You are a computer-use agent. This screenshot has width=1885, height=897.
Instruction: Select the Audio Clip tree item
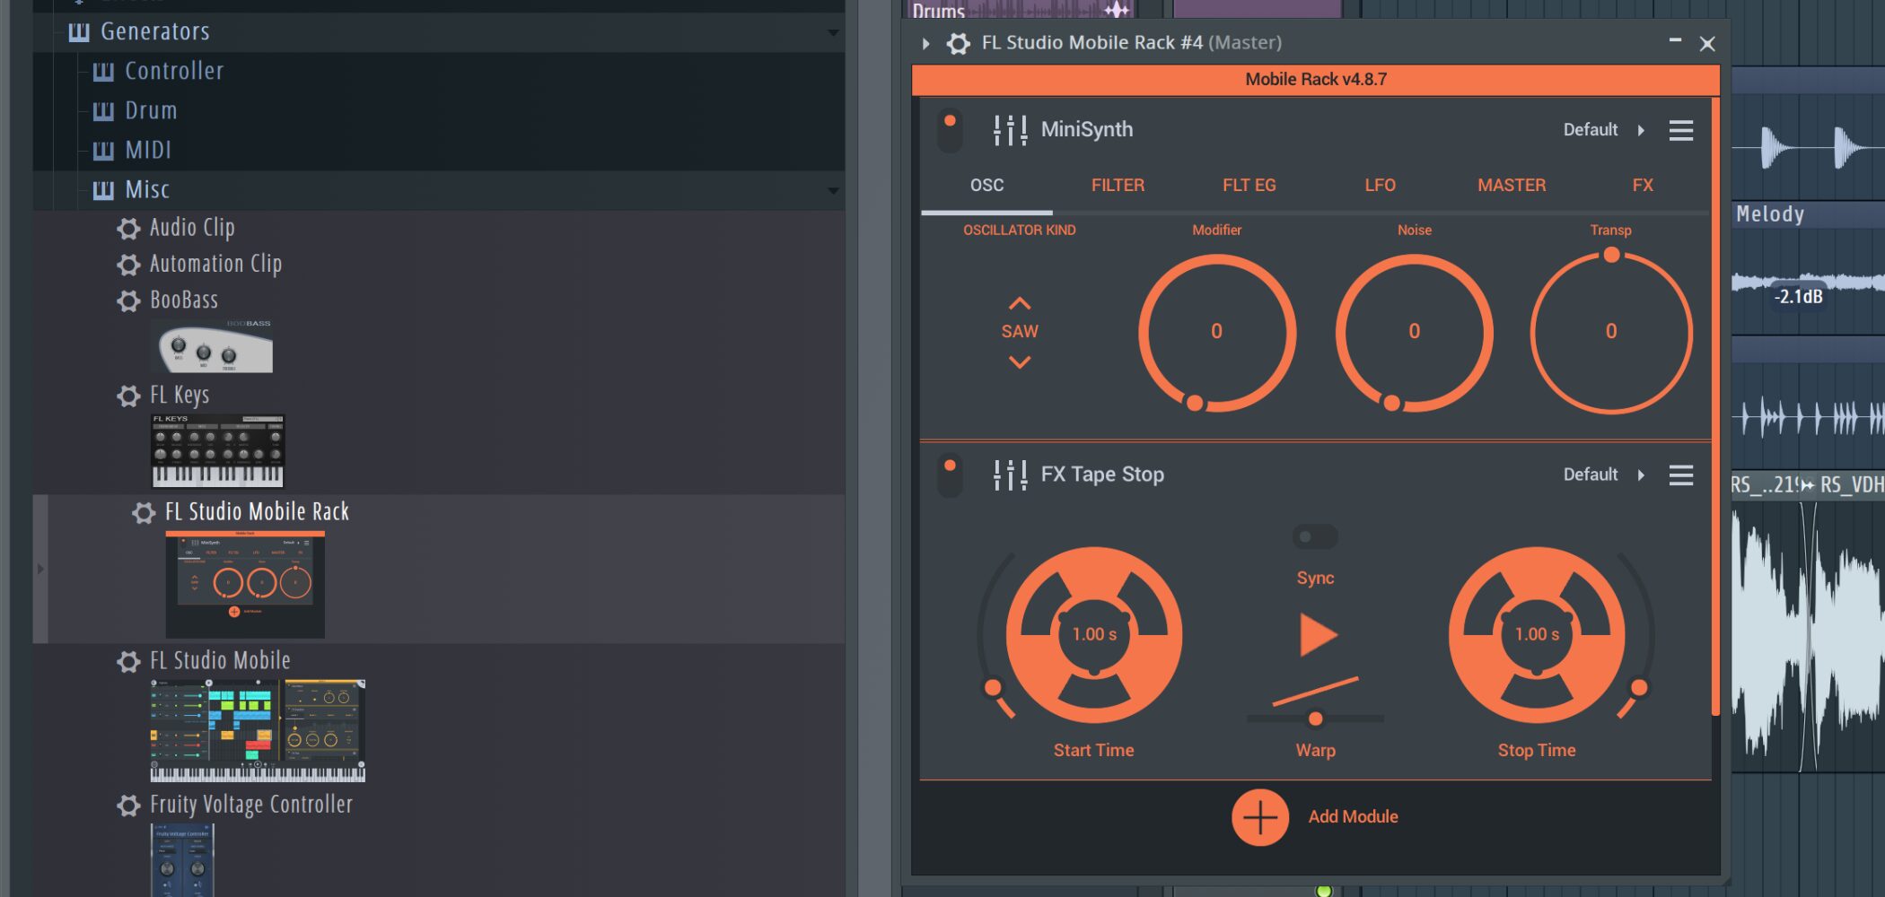coord(192,229)
